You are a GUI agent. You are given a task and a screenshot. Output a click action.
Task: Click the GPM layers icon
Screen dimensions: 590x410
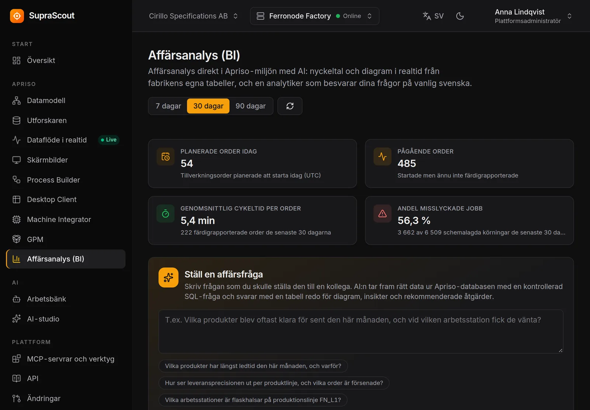point(17,239)
